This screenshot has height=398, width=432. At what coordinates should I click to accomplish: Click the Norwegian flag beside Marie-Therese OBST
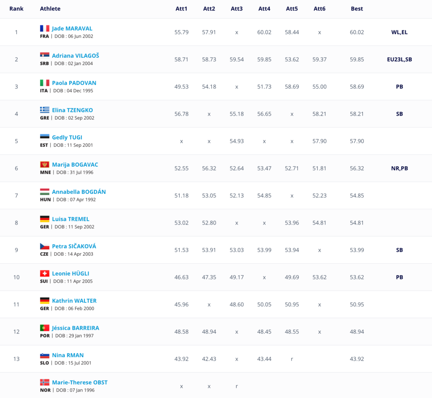tap(45, 382)
